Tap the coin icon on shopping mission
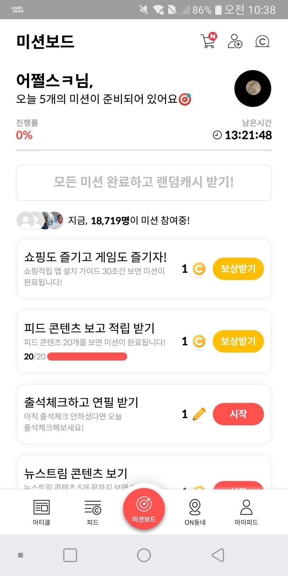The height and width of the screenshot is (576, 288). (199, 269)
